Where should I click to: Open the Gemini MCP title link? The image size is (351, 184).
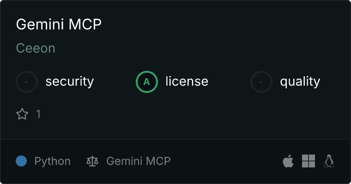coord(59,24)
